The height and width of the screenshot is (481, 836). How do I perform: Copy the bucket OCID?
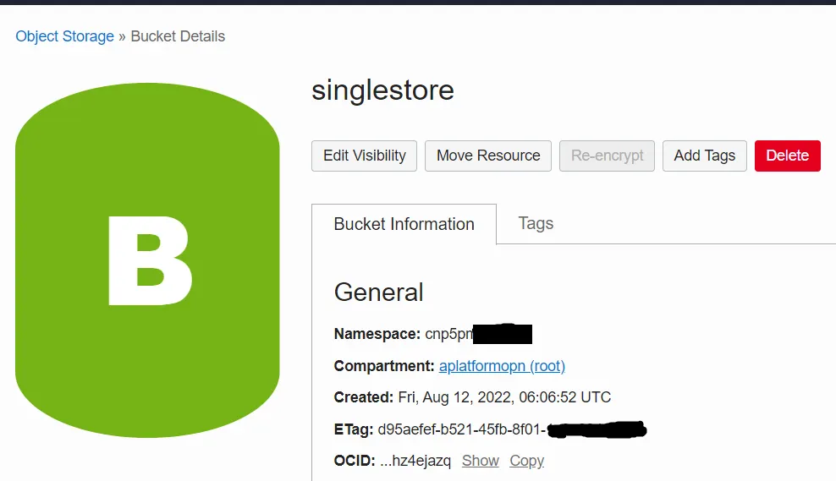pyautogui.click(x=526, y=461)
